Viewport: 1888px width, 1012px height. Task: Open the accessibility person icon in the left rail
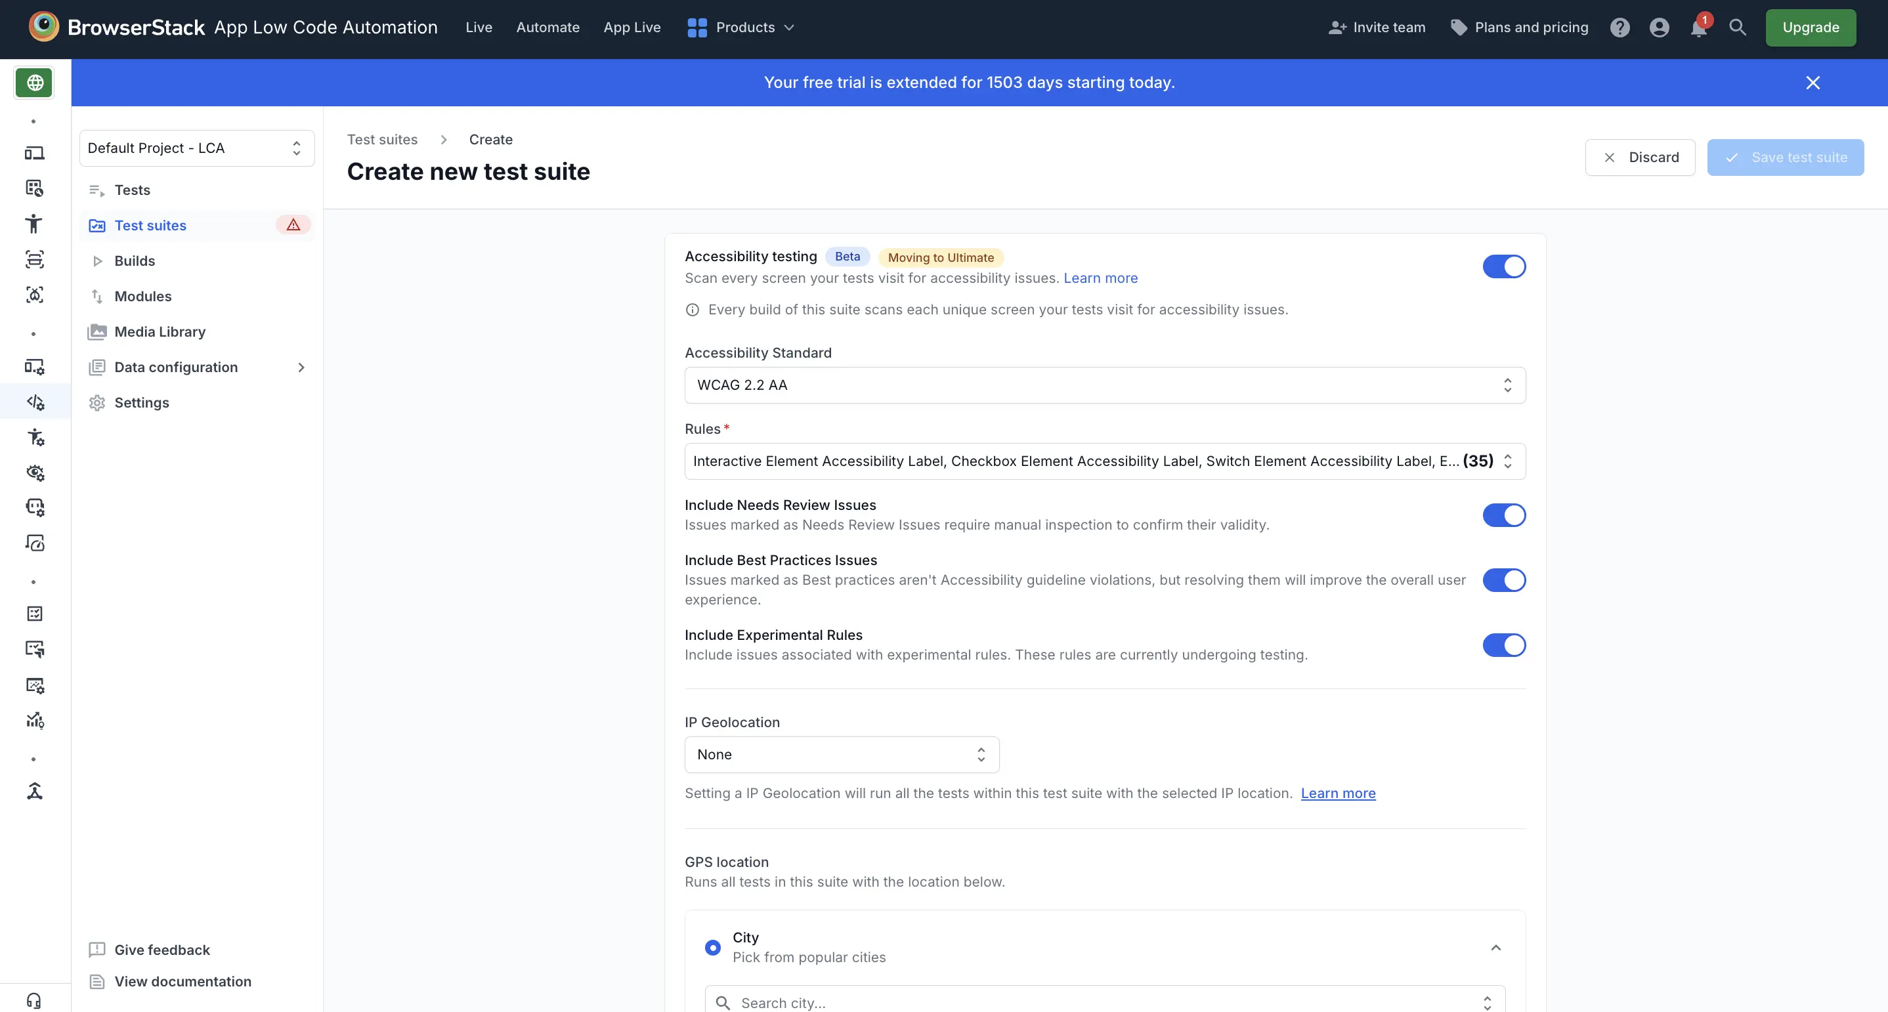pyautogui.click(x=33, y=224)
